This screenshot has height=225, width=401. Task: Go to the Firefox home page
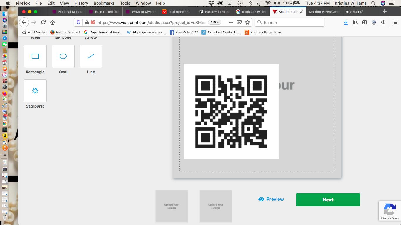[x=53, y=22]
